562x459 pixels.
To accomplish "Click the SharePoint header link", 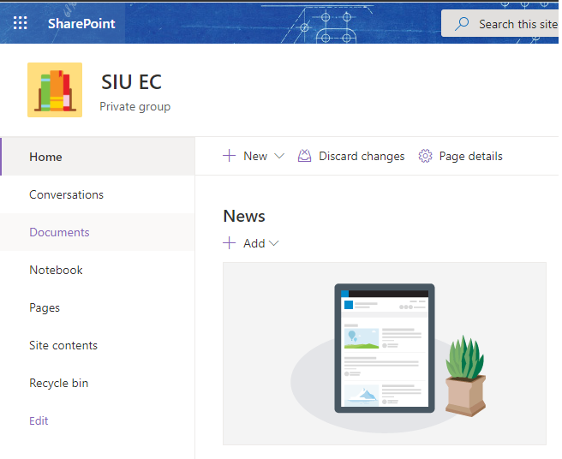I will tap(81, 24).
